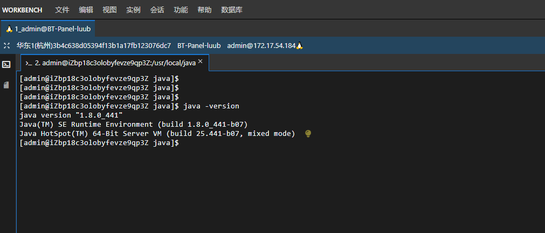Open the 会话 menu
The height and width of the screenshot is (233, 545).
(x=157, y=10)
